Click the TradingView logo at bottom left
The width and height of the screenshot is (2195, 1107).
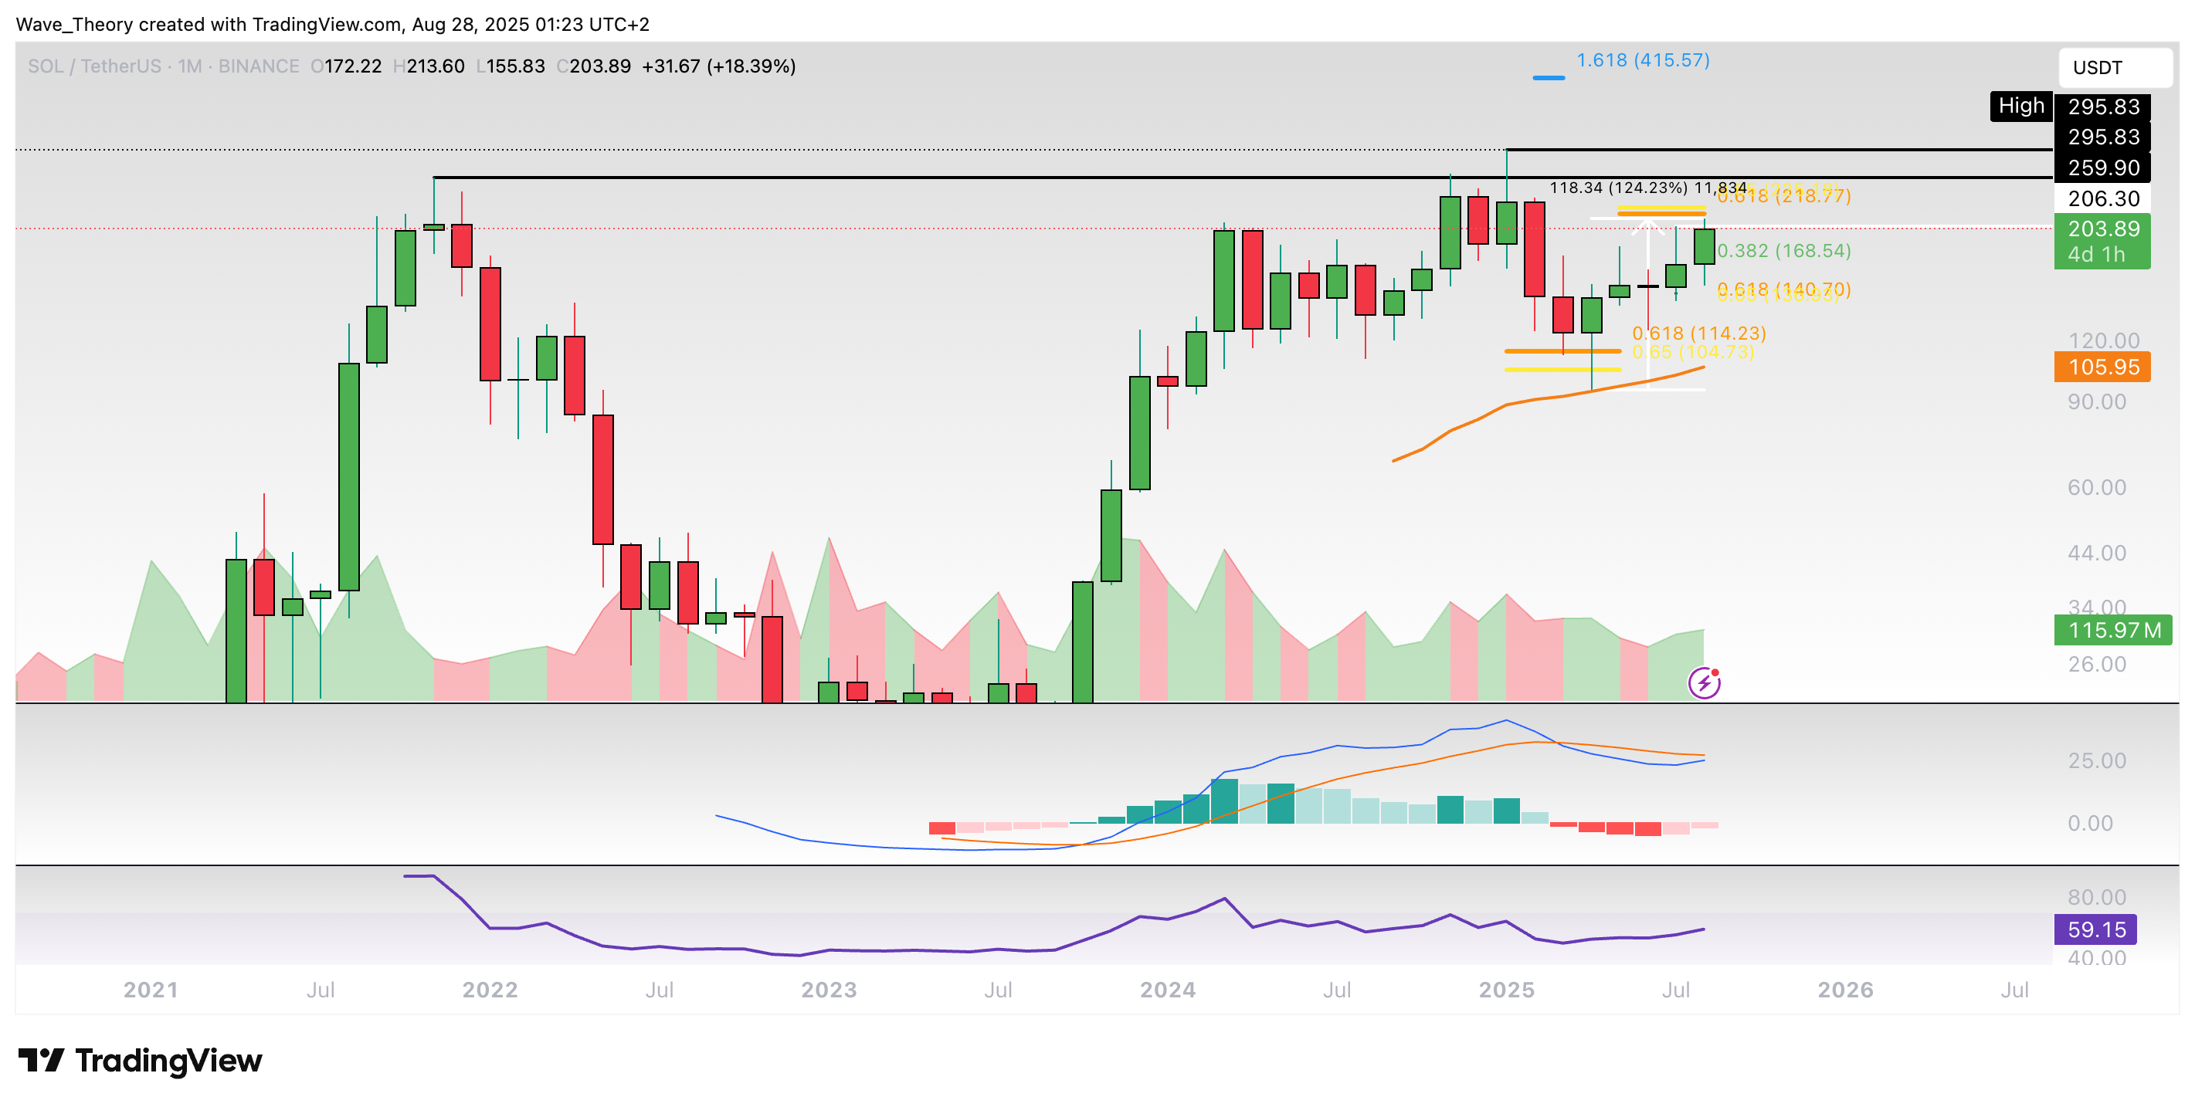pyautogui.click(x=141, y=1060)
